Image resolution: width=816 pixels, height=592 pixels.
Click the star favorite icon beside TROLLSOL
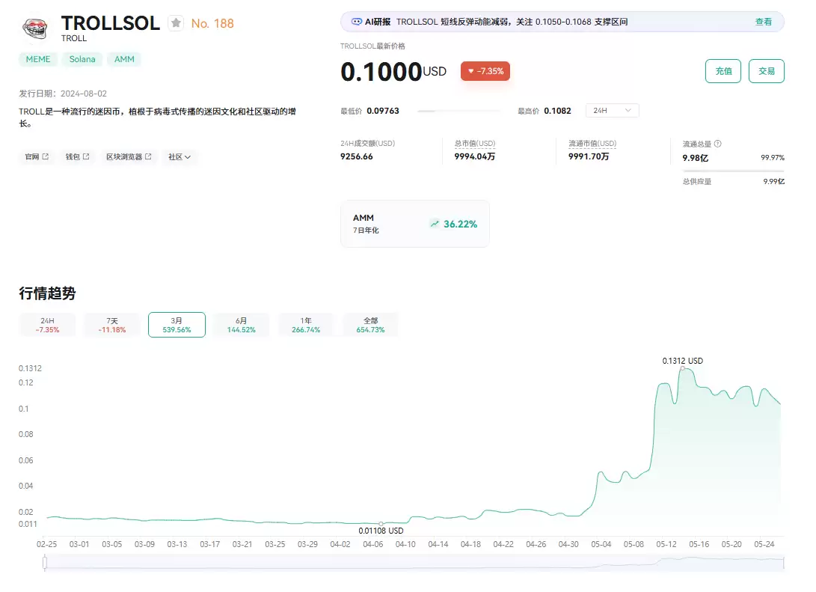coord(176,23)
